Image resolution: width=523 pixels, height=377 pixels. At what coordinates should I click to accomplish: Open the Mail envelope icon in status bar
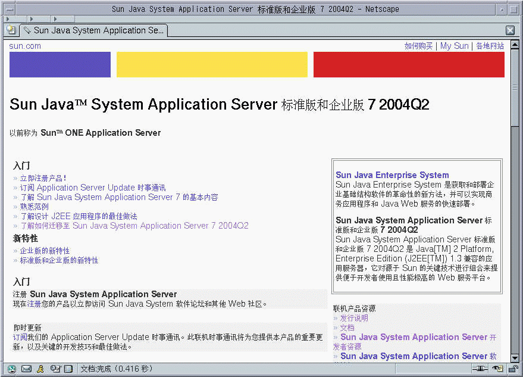click(x=26, y=369)
